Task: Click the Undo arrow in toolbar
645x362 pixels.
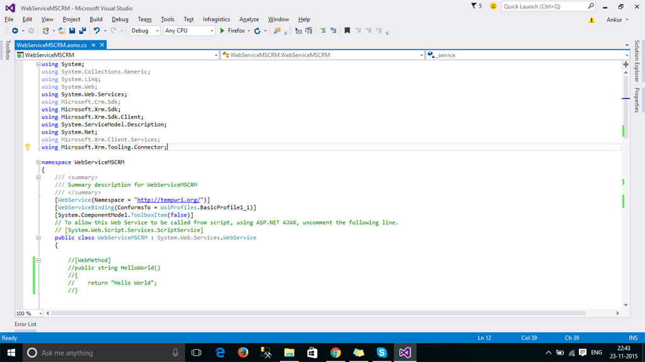Action: (96, 30)
